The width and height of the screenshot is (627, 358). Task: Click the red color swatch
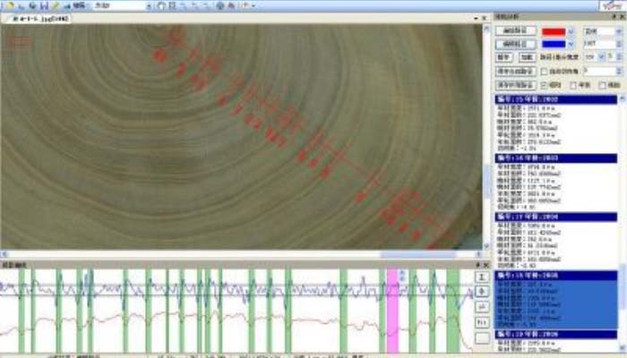pyautogui.click(x=553, y=31)
